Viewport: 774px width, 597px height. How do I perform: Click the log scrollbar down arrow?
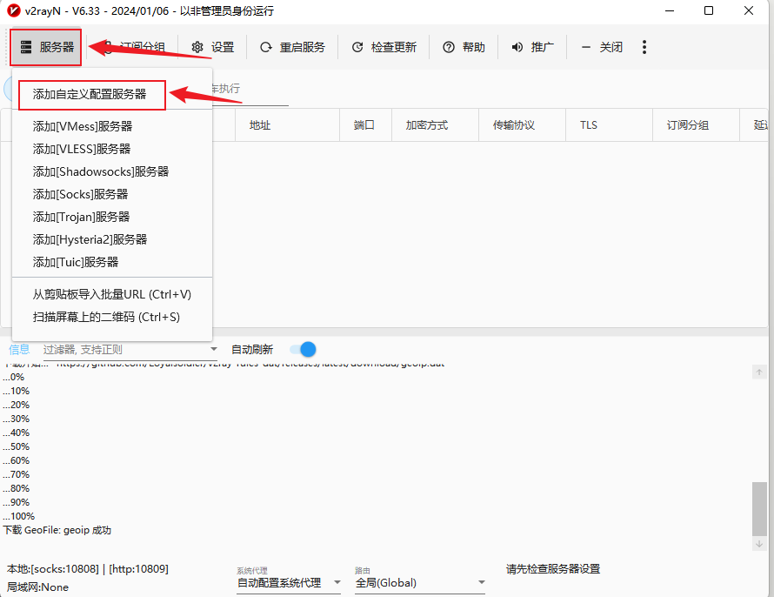pyautogui.click(x=759, y=544)
